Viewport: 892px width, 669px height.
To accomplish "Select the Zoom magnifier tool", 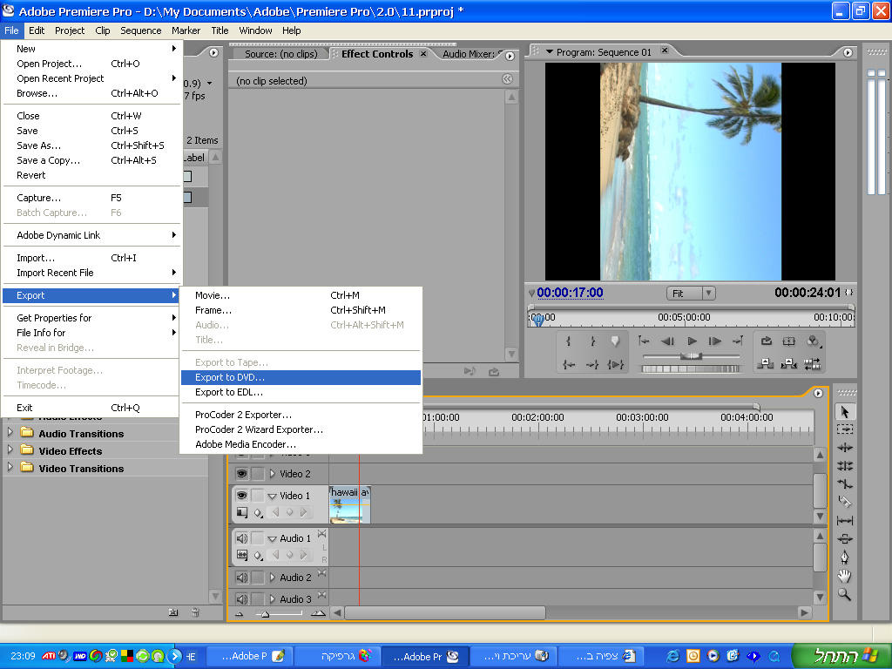I will 844,594.
